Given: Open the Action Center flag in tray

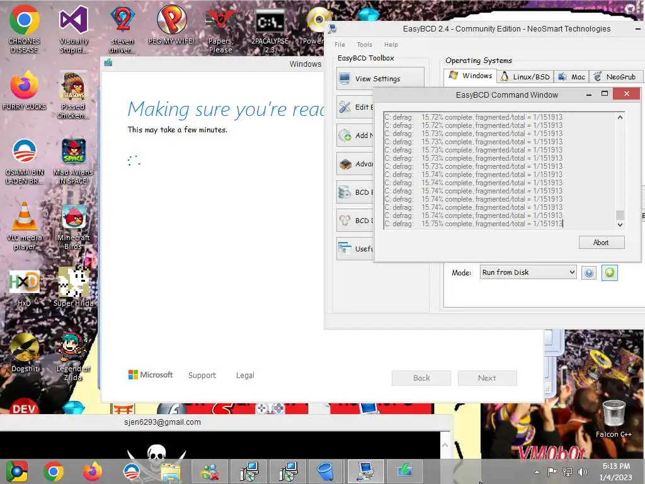Looking at the screenshot, I should 552,472.
